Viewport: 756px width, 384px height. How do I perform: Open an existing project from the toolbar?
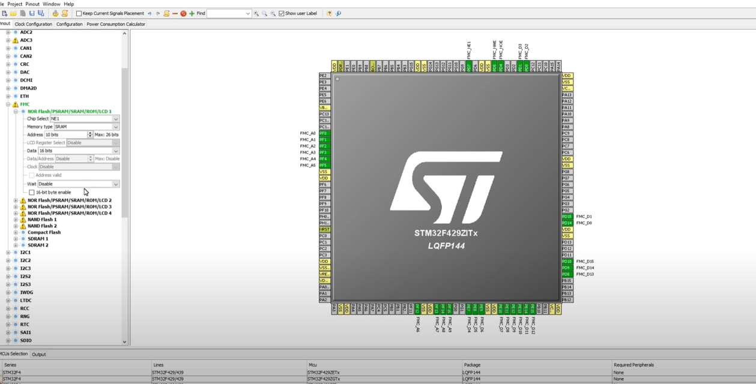click(12, 13)
